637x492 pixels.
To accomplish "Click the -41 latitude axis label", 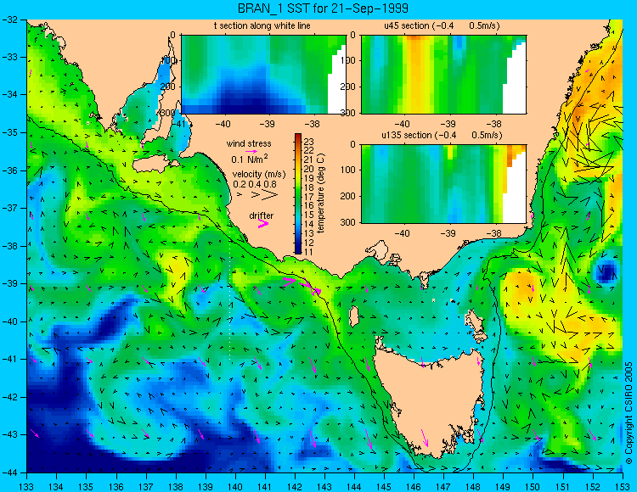I will pyautogui.click(x=8, y=359).
